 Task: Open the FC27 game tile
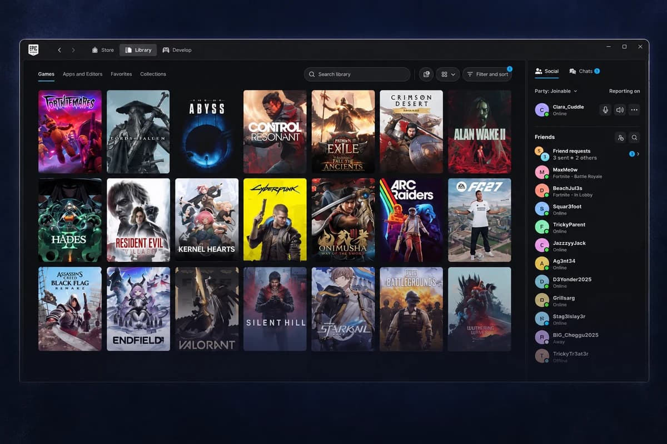(x=480, y=220)
